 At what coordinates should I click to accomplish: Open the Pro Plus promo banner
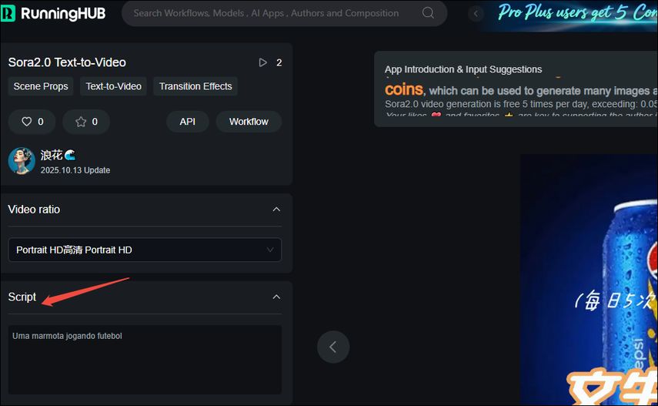(573, 13)
